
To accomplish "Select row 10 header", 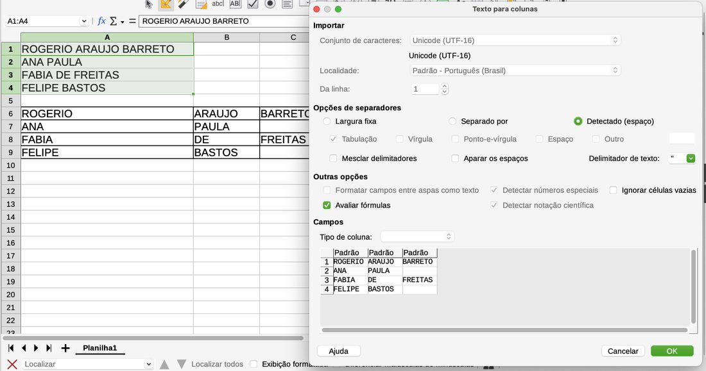I will point(11,165).
